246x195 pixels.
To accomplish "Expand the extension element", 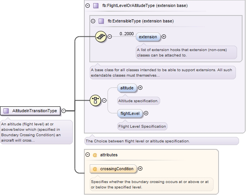I will (164, 37).
